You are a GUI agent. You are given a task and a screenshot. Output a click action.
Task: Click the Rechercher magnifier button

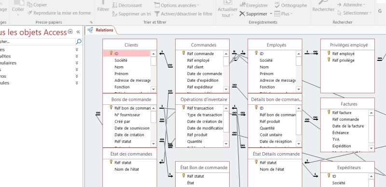[323, 6]
